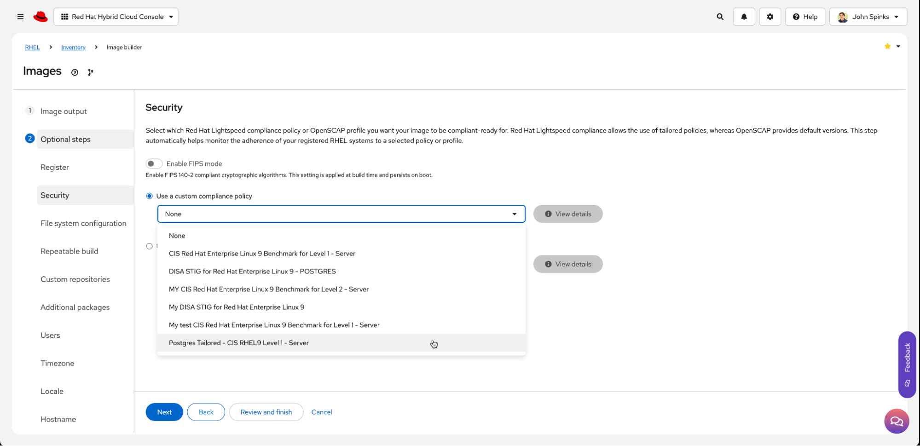
Task: Click the Red Hat logo
Action: coord(41,17)
